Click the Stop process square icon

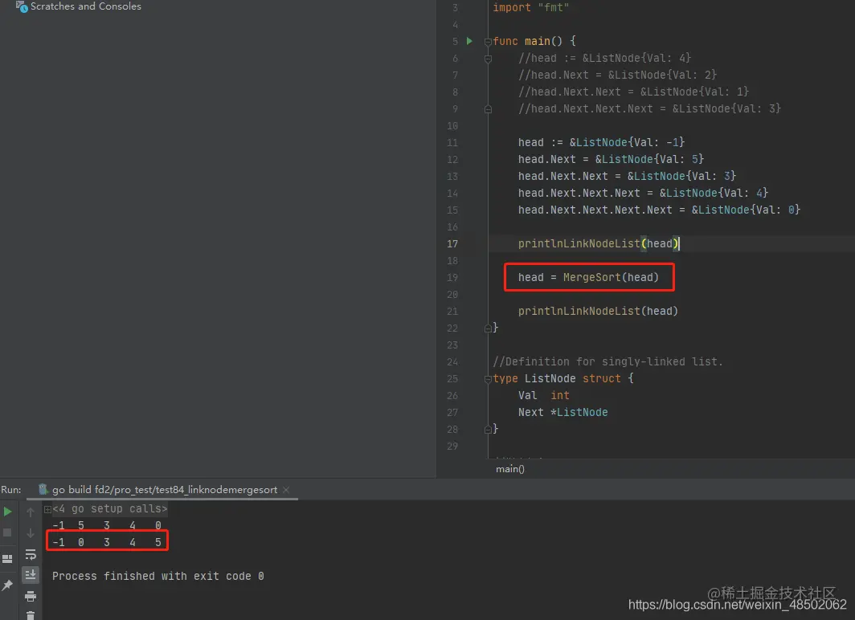7,532
